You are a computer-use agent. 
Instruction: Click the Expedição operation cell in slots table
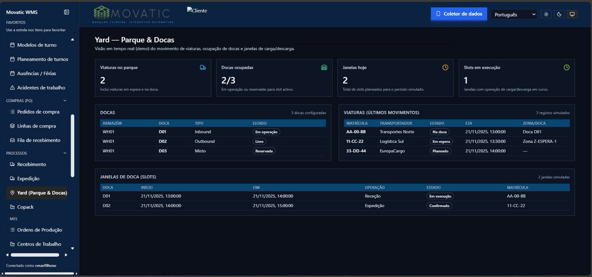[x=374, y=206]
